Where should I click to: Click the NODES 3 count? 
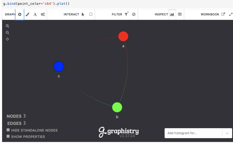[16, 116]
